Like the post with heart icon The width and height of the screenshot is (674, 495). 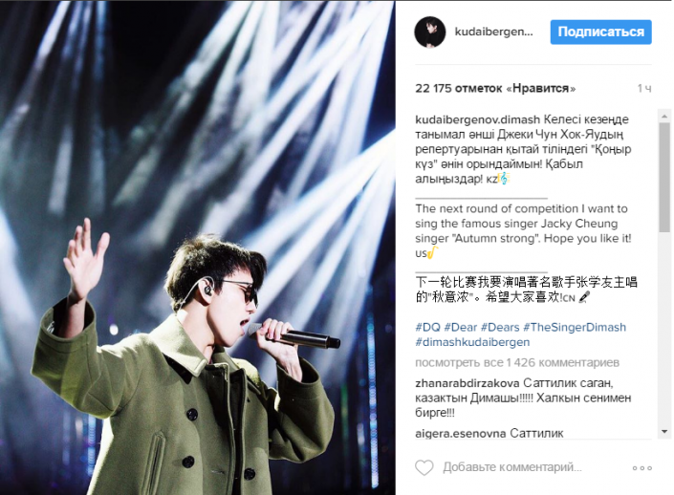coord(424,467)
